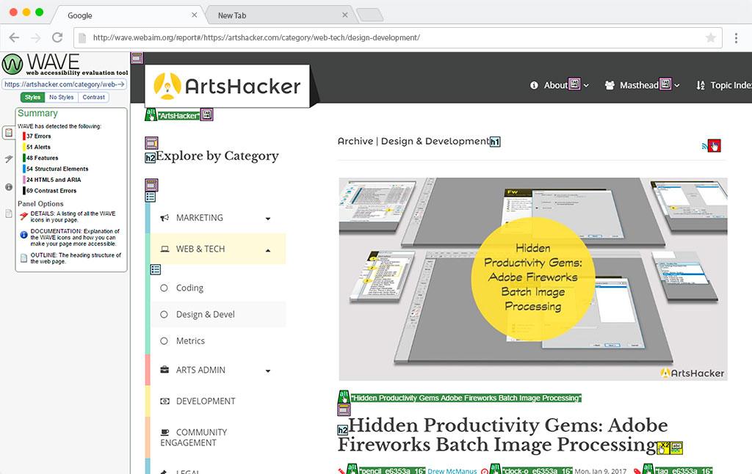
Task: Show the Outline page icon in WAVE sidebar
Action: pos(9,214)
